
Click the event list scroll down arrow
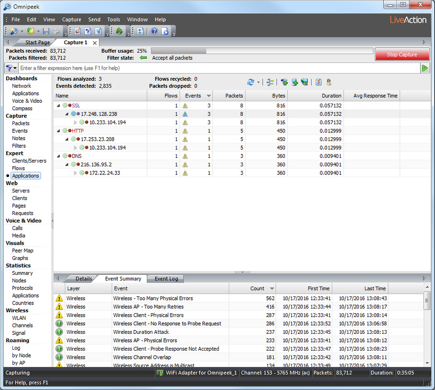[x=427, y=363]
